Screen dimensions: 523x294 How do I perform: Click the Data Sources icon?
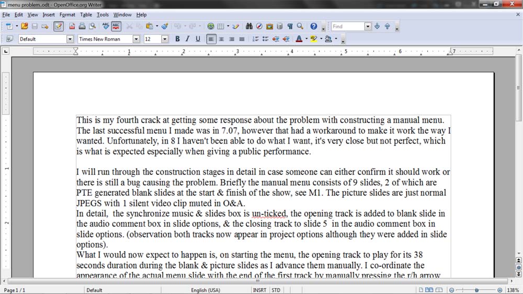click(279, 26)
